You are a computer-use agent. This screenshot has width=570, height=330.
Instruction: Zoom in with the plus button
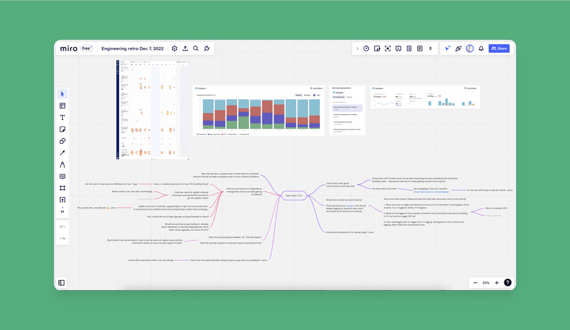click(x=496, y=282)
